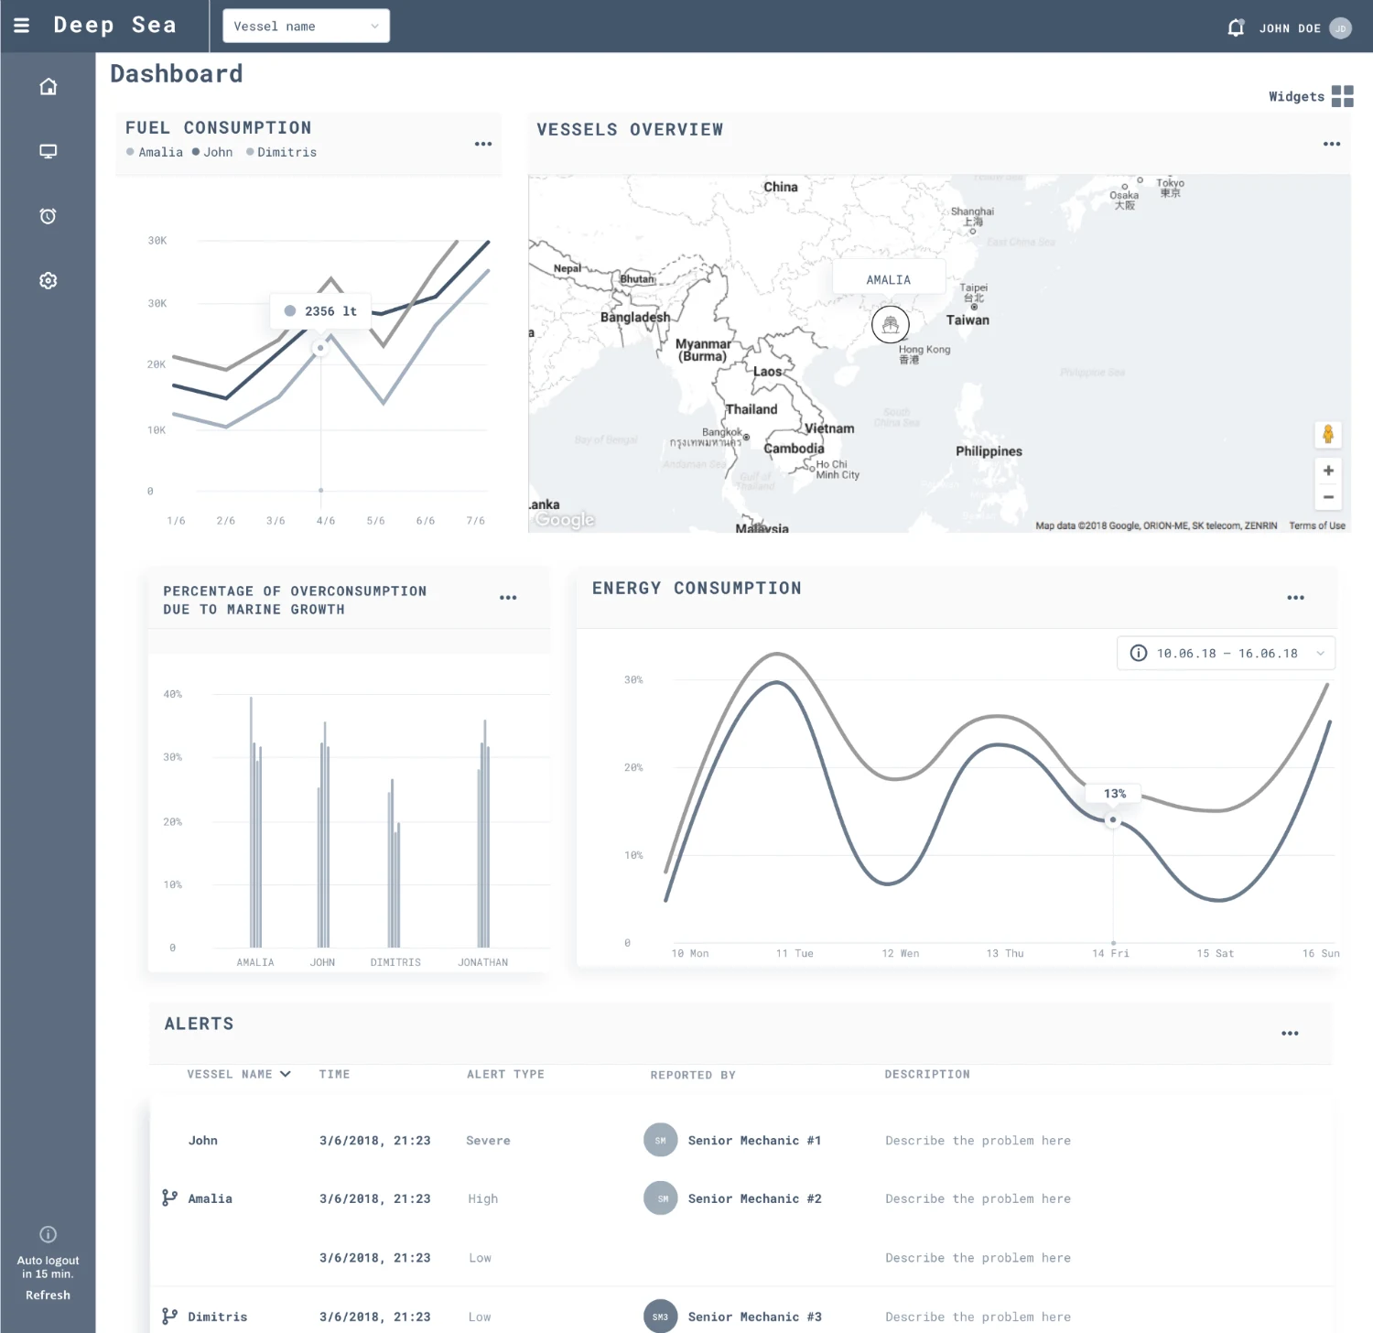Screen dimensions: 1373x1333
Task: Click the 2356 lt tooltip value
Action: coord(330,311)
